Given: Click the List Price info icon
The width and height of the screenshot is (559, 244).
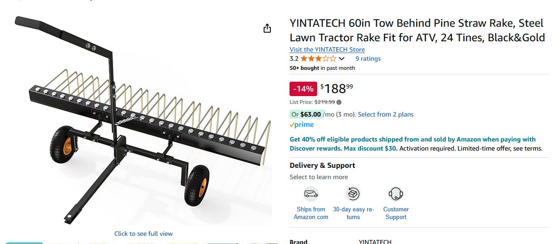Looking at the screenshot, I should (339, 102).
